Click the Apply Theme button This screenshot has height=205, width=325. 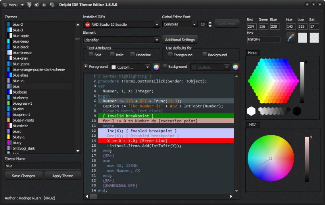tap(63, 176)
